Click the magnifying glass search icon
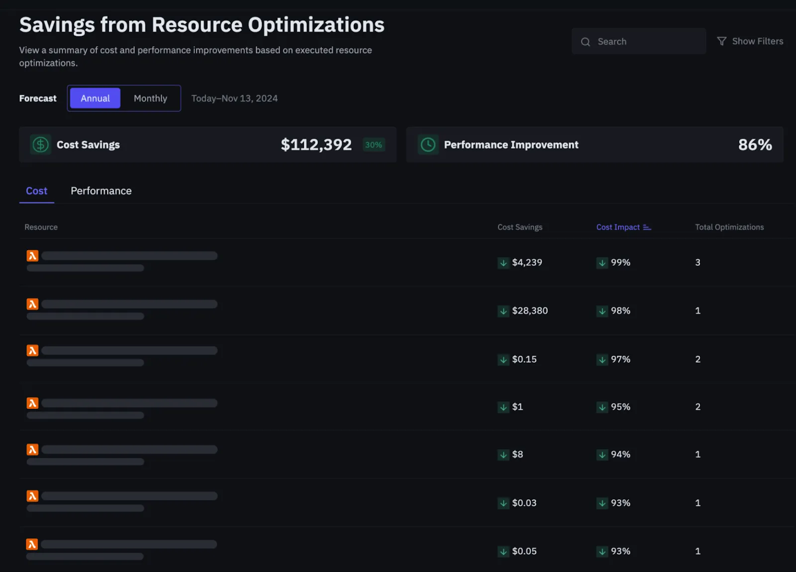 click(x=586, y=42)
